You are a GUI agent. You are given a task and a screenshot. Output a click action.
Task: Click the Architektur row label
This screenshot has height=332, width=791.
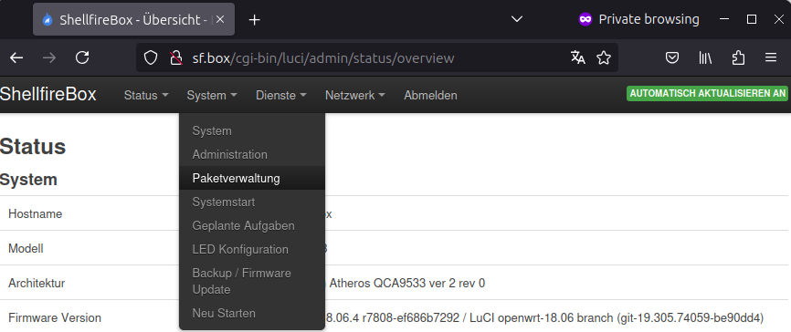[x=37, y=283]
